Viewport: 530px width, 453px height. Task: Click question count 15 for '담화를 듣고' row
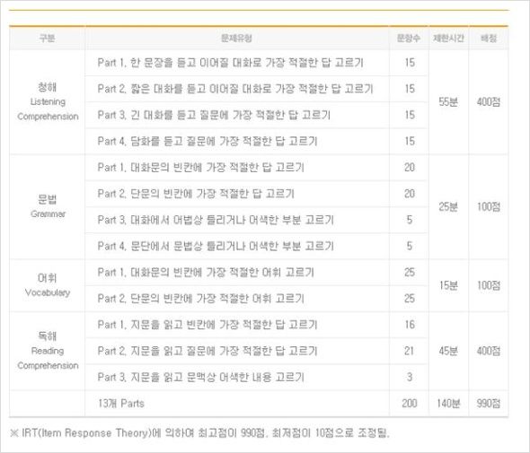(410, 141)
